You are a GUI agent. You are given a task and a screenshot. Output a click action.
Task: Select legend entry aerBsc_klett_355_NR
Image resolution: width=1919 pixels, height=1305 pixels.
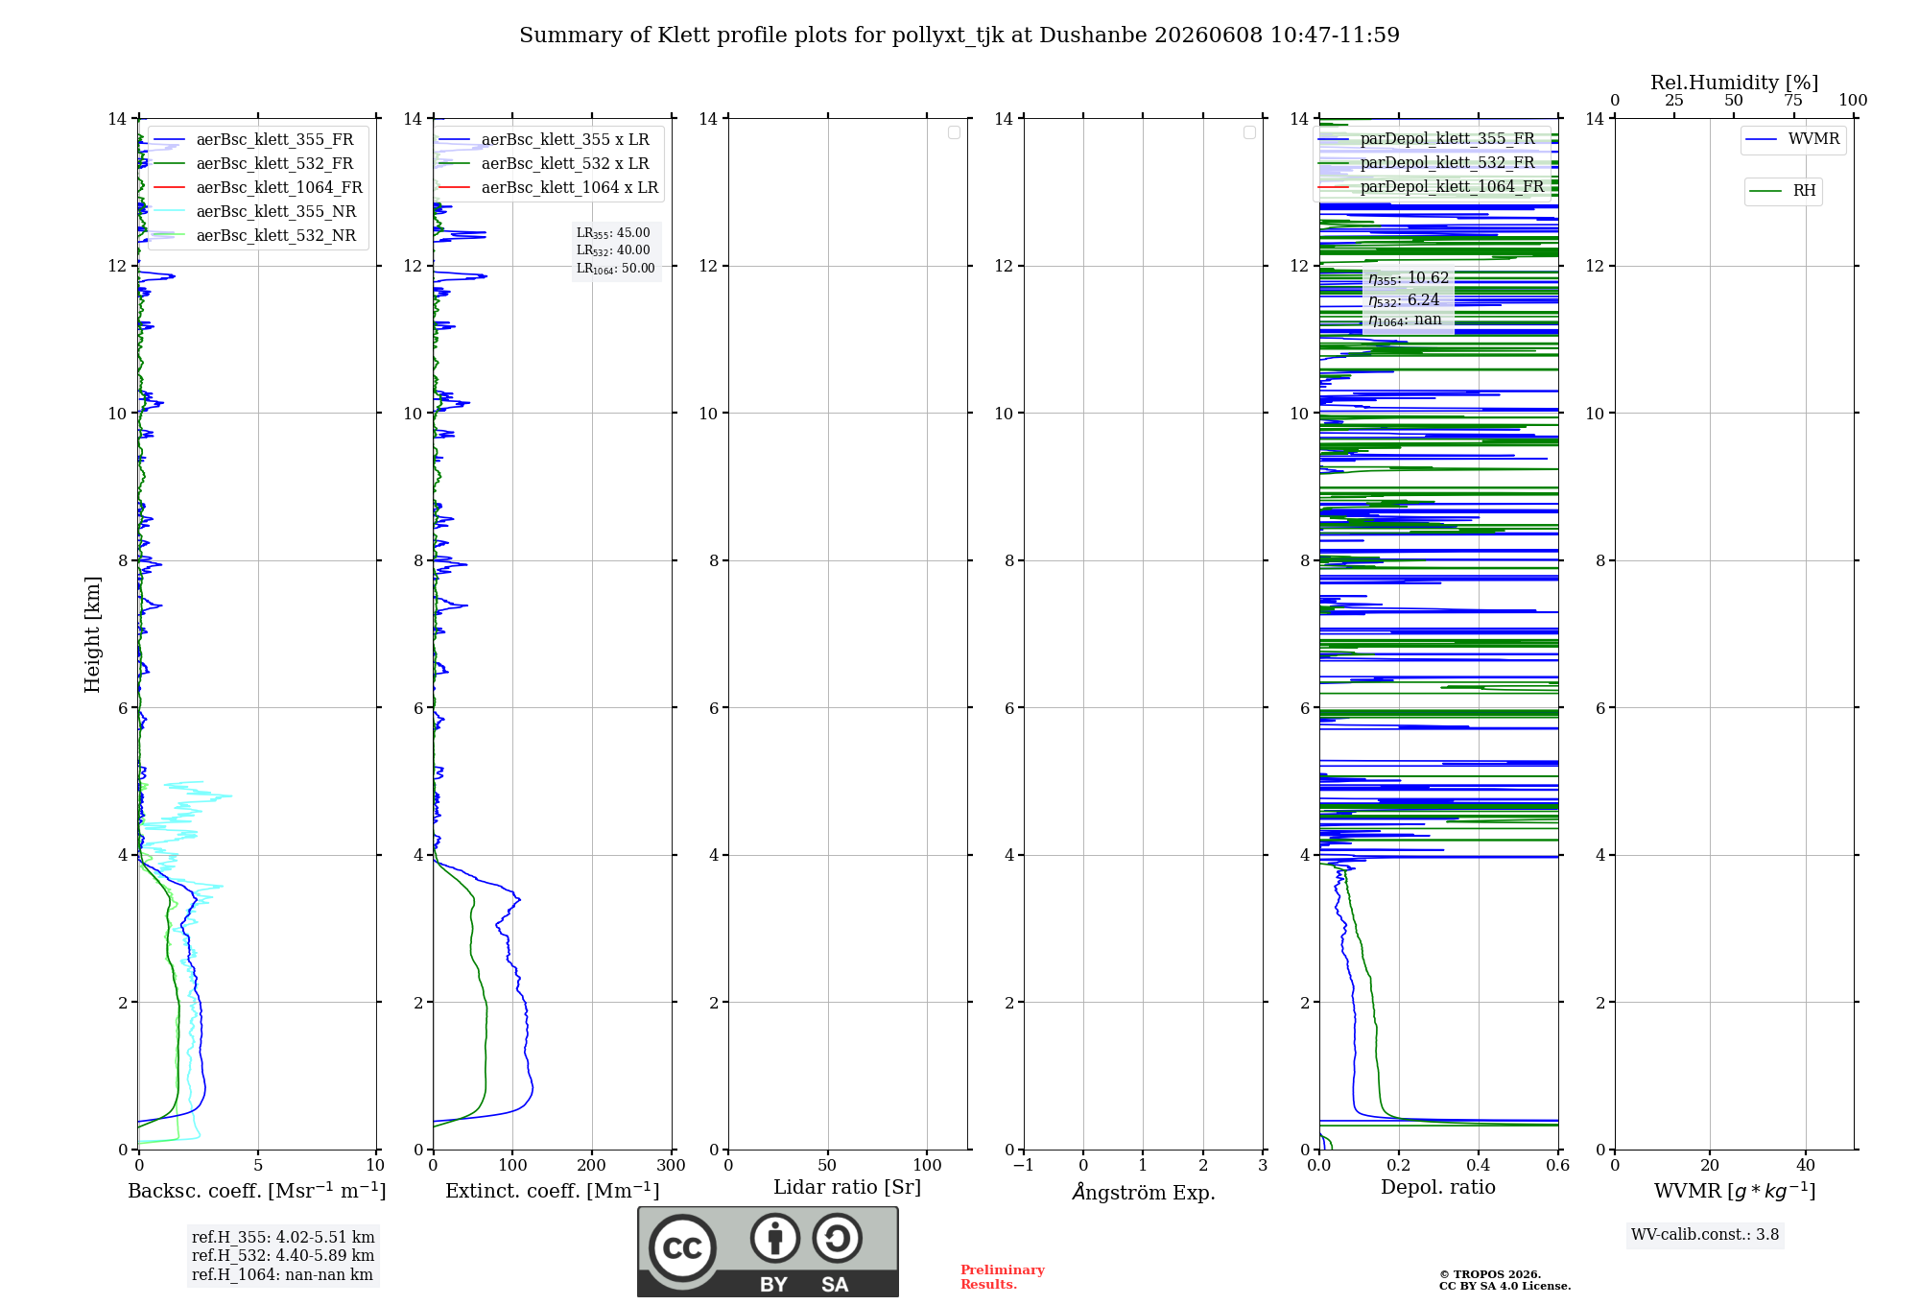click(x=258, y=212)
